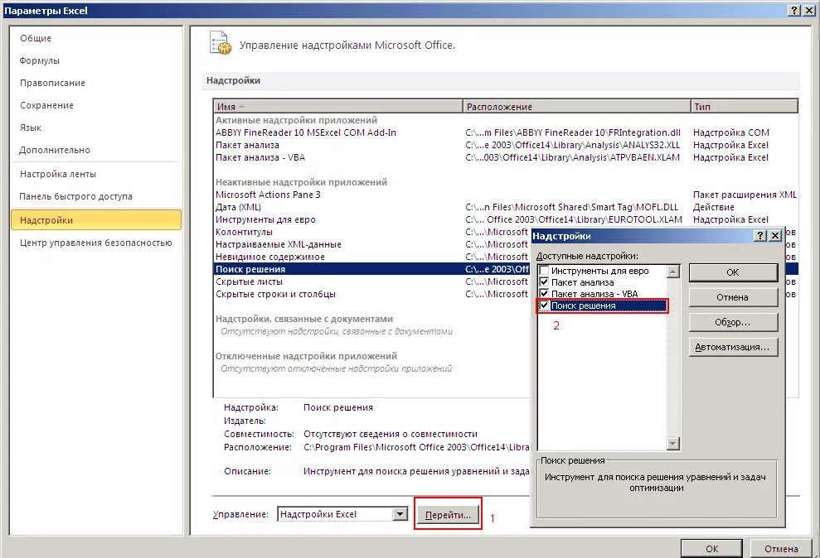
Task: Click the scroll down arrow in add-ins list
Action: (x=673, y=444)
